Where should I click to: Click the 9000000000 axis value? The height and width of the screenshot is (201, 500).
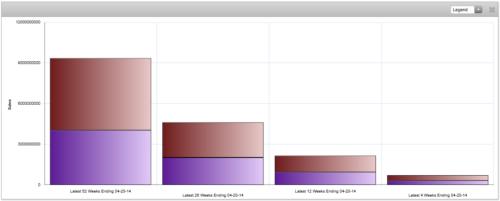(29, 63)
